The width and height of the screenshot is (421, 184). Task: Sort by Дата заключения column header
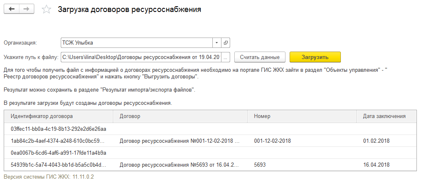point(386,116)
